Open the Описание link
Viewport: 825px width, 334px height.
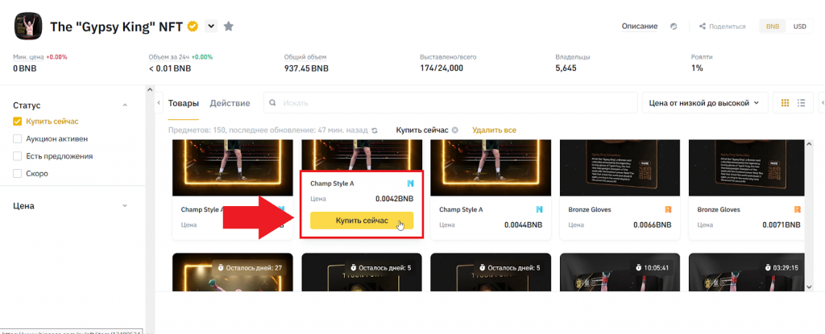639,27
